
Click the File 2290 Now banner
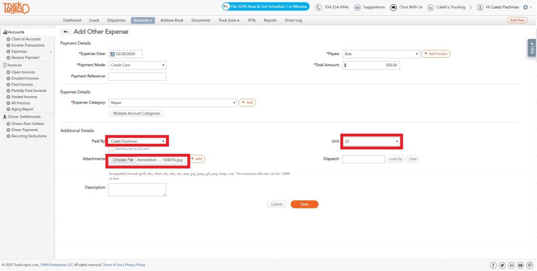pos(265,6)
